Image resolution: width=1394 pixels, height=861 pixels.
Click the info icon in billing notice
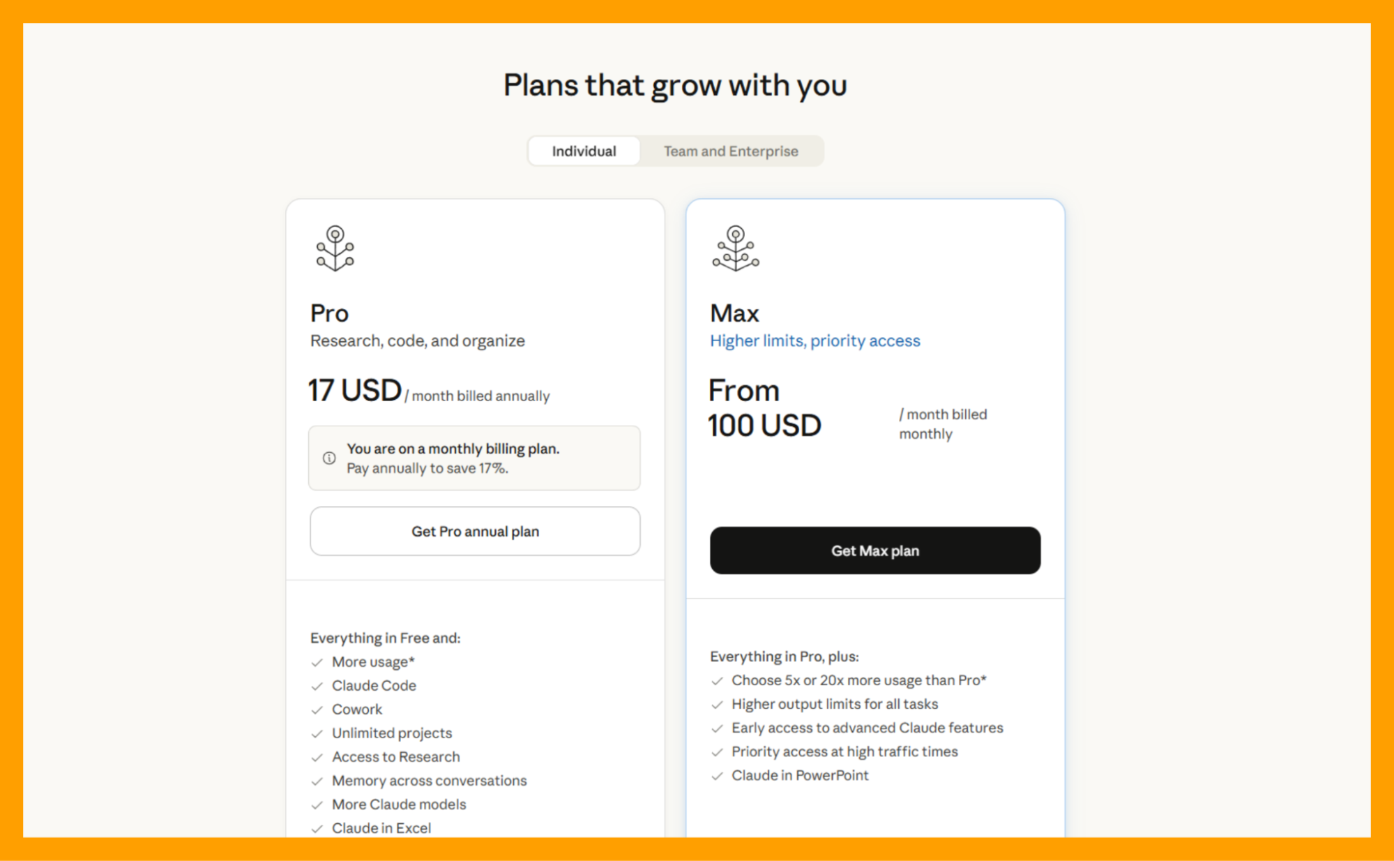pos(329,458)
